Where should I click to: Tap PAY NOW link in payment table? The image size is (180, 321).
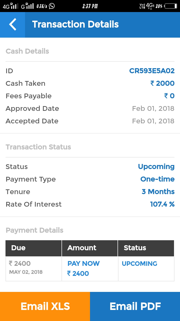click(83, 264)
